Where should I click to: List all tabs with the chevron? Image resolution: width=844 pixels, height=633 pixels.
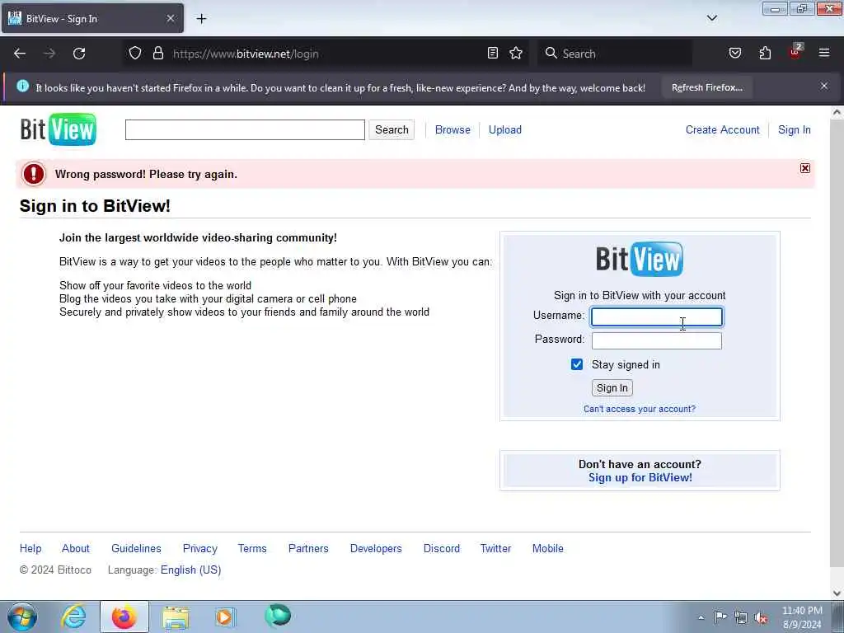[x=711, y=18]
